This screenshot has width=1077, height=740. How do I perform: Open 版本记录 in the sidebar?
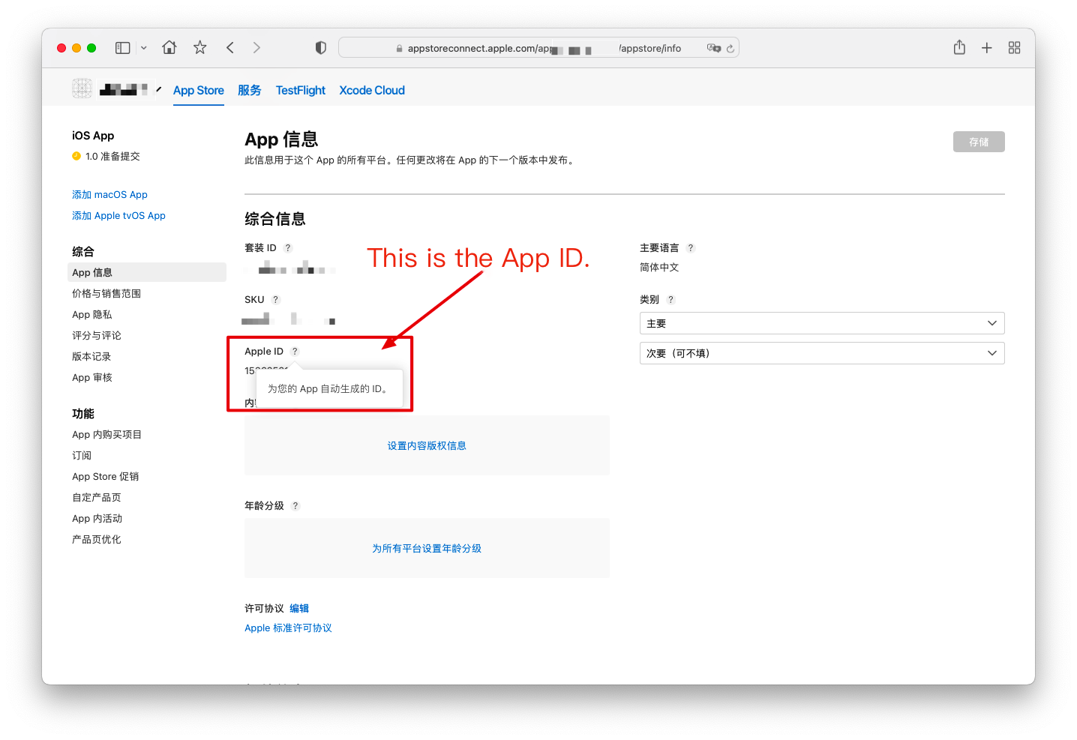pyautogui.click(x=91, y=356)
